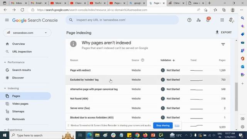Open Excluded by 'noindex' tag row
The width and height of the screenshot is (247, 139).
point(148,80)
